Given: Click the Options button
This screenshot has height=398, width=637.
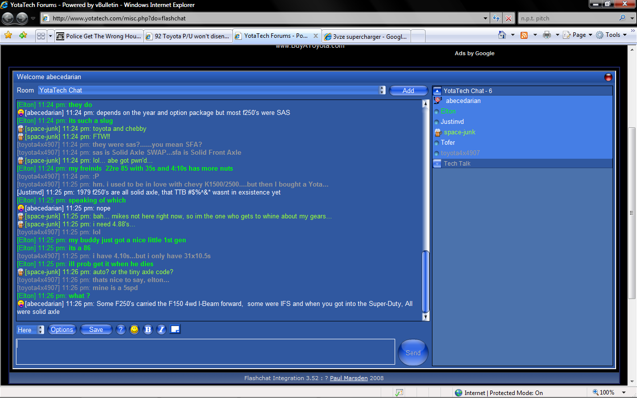Looking at the screenshot, I should (62, 330).
